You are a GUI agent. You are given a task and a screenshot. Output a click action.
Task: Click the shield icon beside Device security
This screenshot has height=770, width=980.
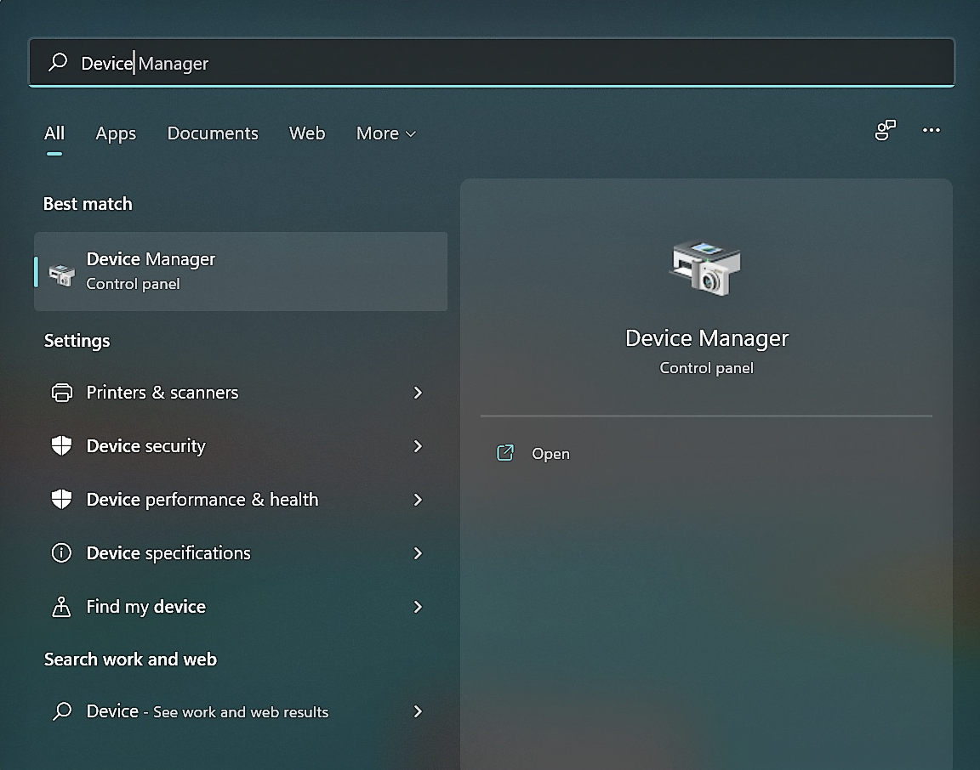click(x=61, y=446)
